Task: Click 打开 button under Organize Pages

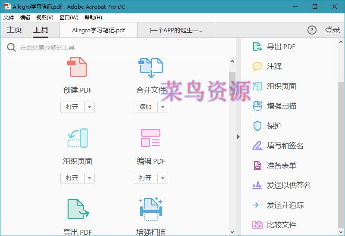Action: (x=72, y=178)
